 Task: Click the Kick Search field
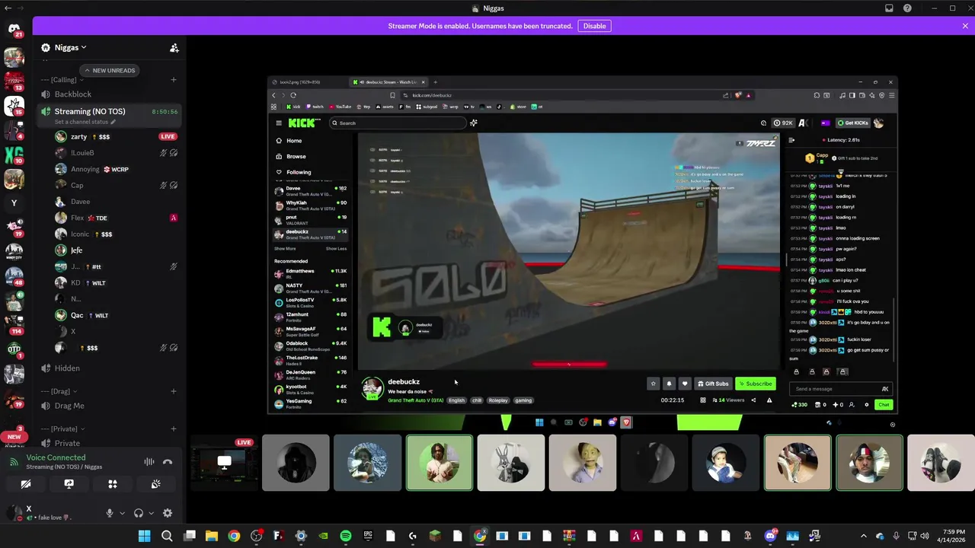pos(398,123)
